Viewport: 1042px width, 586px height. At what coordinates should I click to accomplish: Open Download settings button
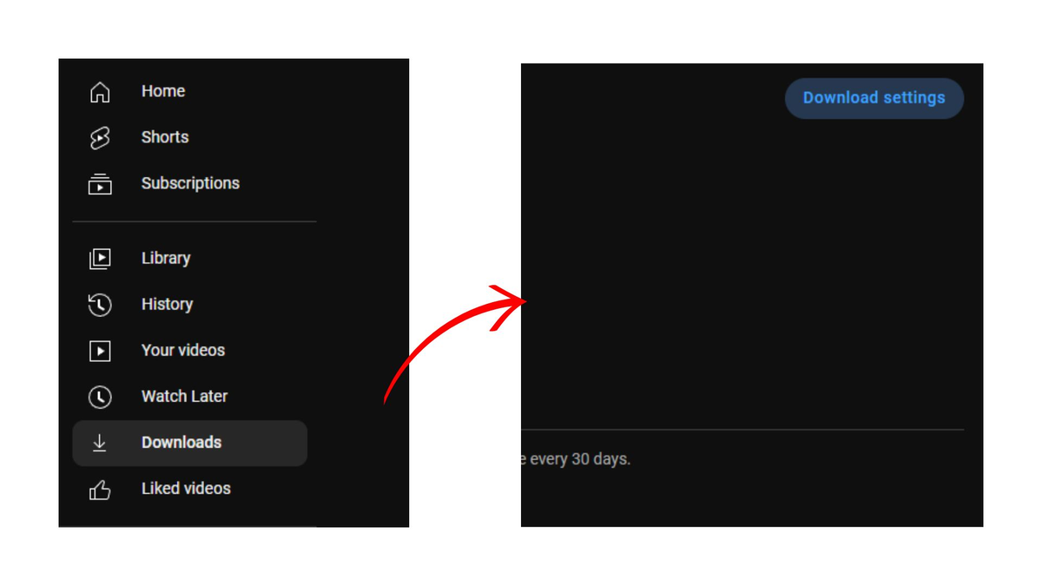pyautogui.click(x=874, y=98)
